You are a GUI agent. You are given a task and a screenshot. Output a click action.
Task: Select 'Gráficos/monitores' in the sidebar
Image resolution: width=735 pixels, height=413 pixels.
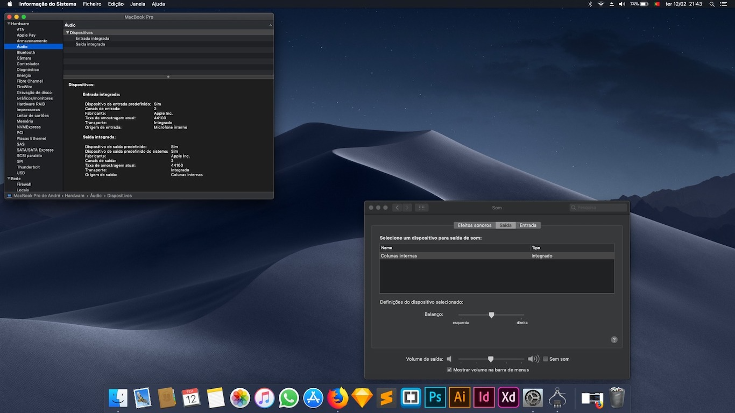pos(35,98)
